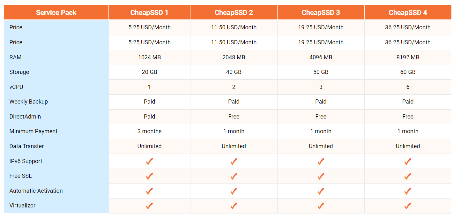Select the CheapSSD 3 column header
Screen dimensions: 453x217
click(x=321, y=13)
